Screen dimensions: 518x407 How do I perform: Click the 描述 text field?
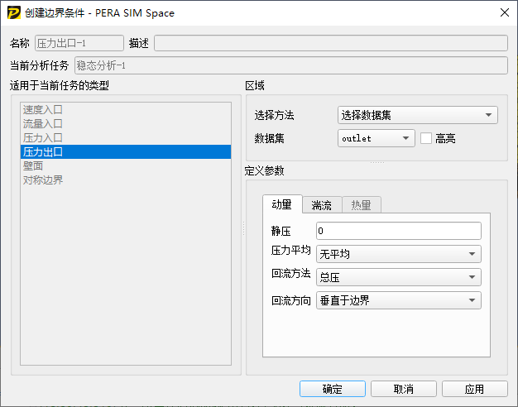[x=331, y=43]
